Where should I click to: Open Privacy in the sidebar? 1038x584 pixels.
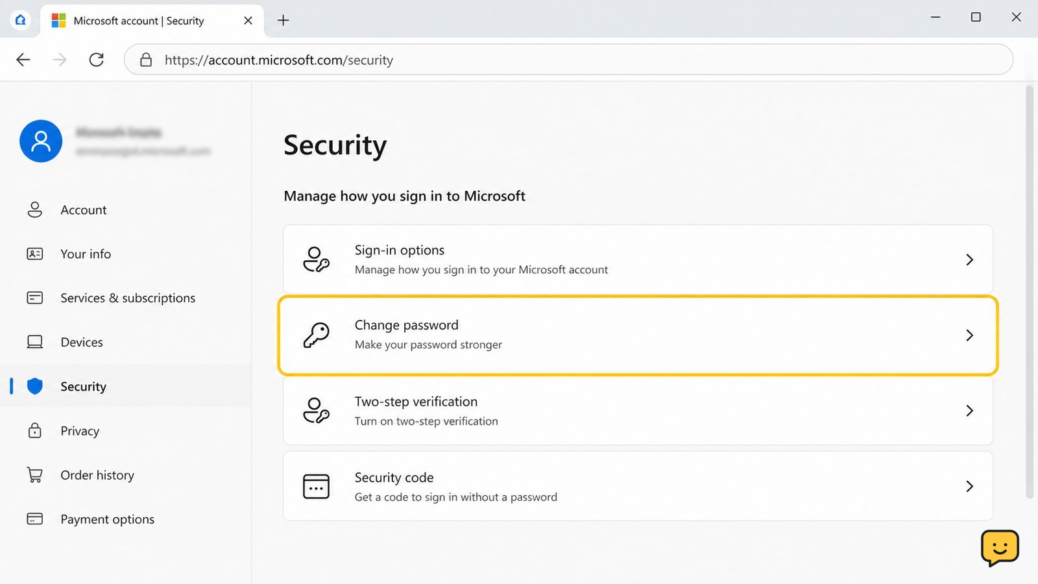pyautogui.click(x=126, y=430)
